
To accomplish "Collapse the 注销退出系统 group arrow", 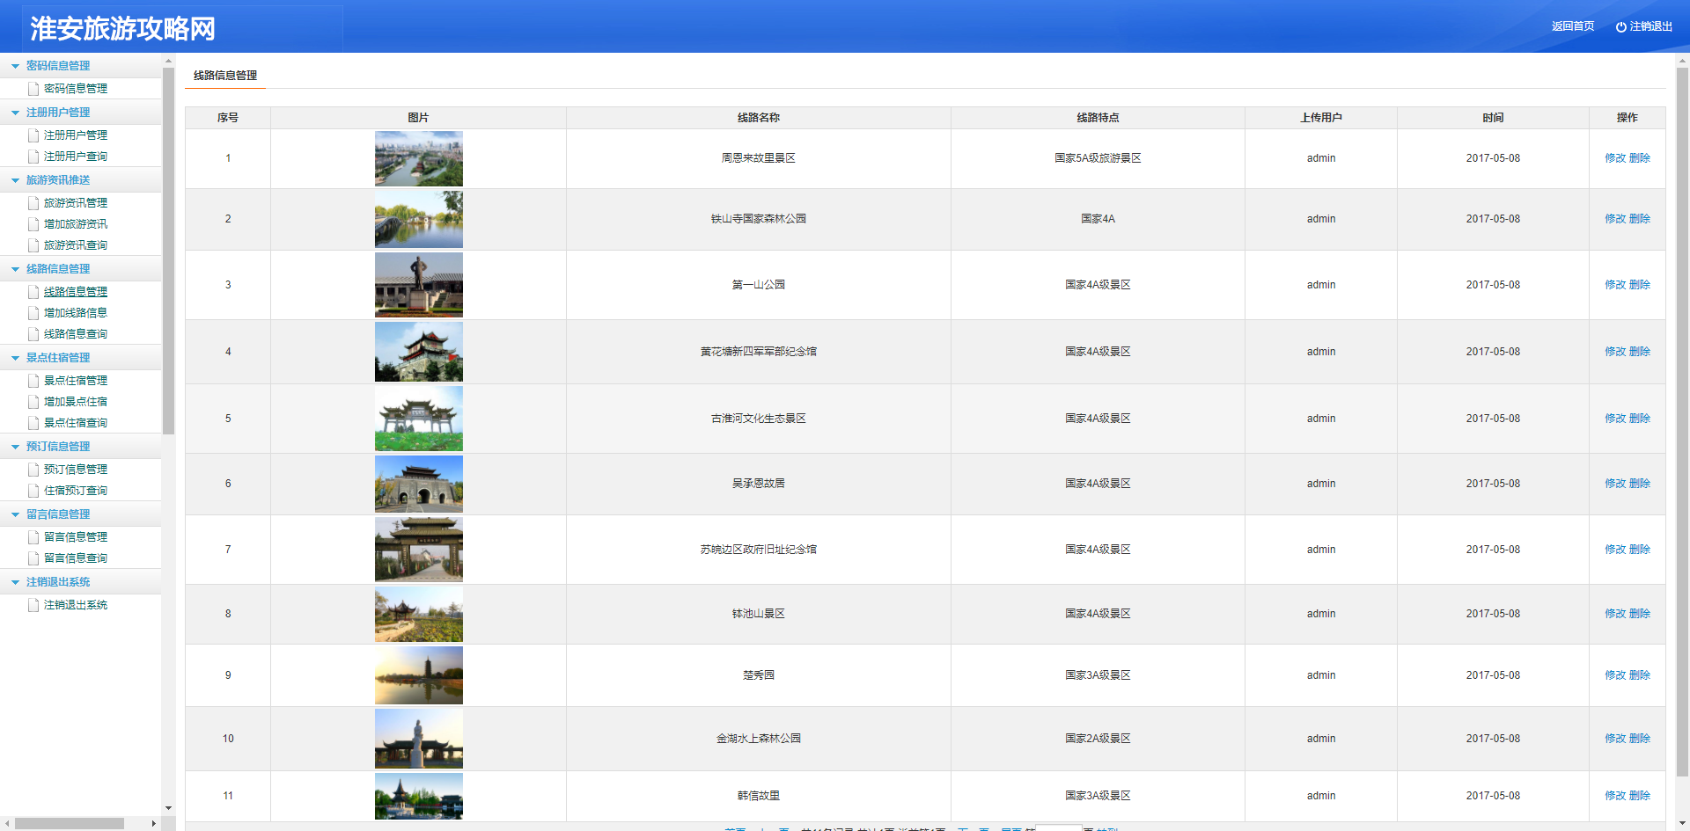I will [15, 582].
